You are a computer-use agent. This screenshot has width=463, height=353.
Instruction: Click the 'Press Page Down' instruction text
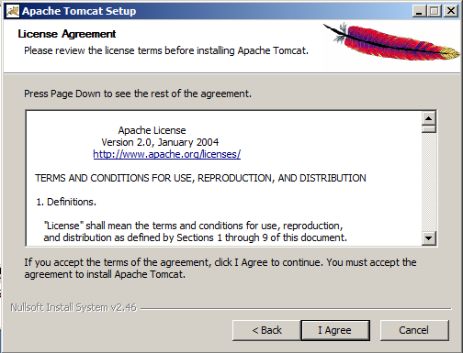coord(138,94)
